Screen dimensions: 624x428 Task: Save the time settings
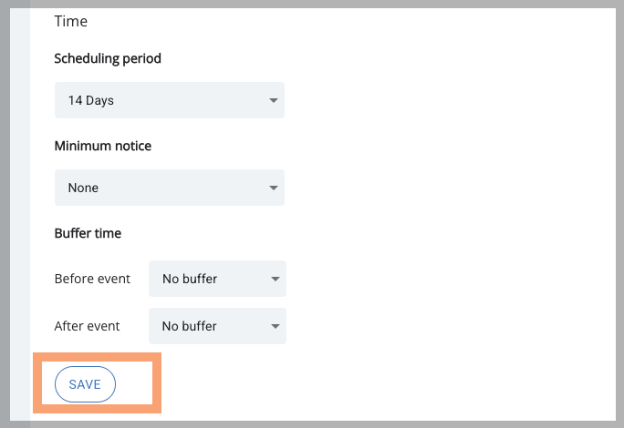click(x=85, y=384)
